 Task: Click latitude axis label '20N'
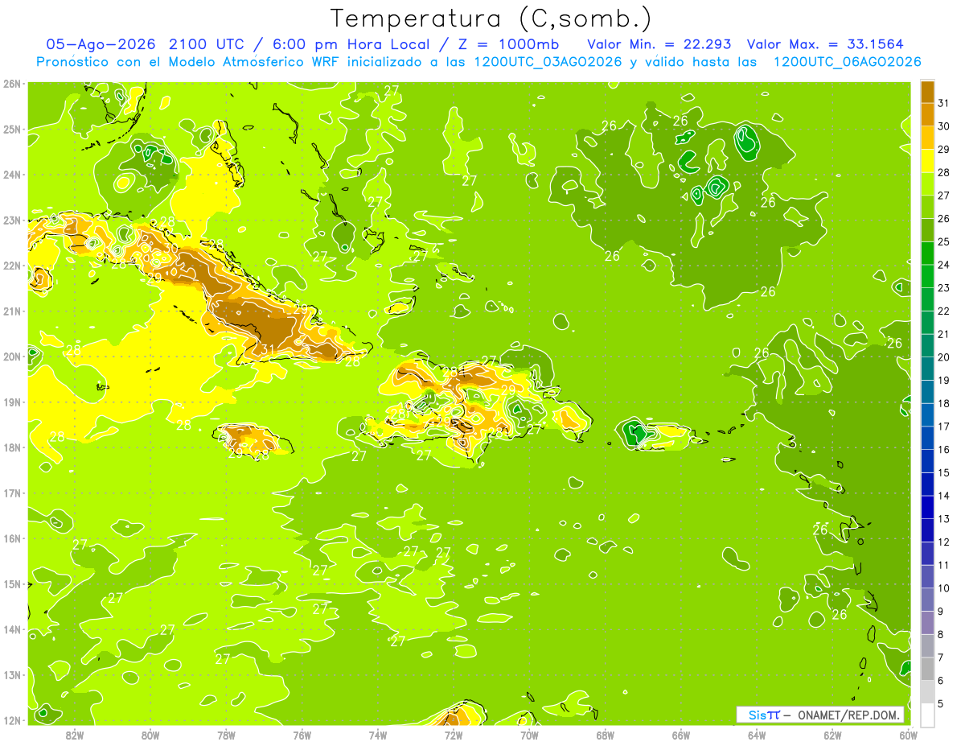click(x=11, y=357)
